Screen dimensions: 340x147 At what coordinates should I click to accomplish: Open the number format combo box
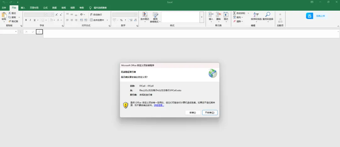click(x=125, y=15)
